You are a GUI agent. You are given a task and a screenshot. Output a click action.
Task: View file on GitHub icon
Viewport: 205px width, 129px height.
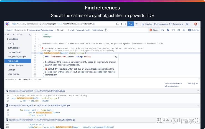tap(184, 30)
